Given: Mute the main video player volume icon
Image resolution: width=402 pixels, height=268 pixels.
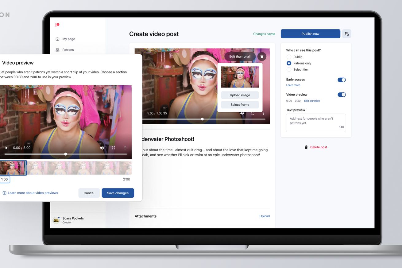Looking at the screenshot, I should tap(242, 113).
